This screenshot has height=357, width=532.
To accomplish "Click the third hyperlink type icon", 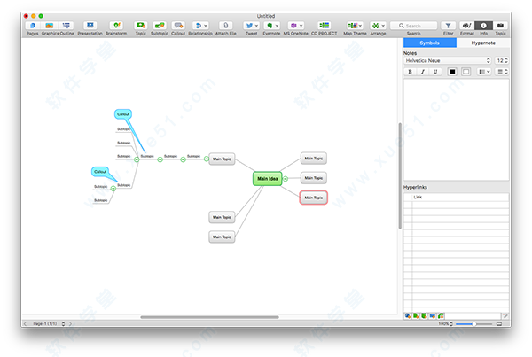I will [x=424, y=316].
